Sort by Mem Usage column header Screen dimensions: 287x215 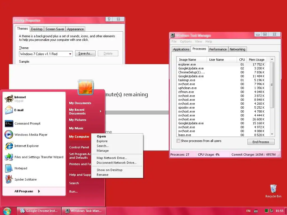click(x=256, y=60)
